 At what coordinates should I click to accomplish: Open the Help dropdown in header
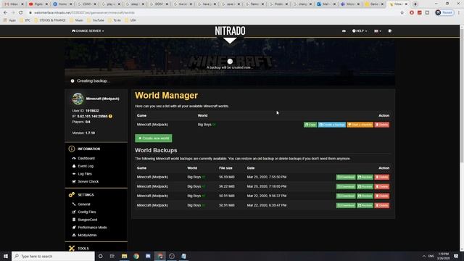pos(360,30)
